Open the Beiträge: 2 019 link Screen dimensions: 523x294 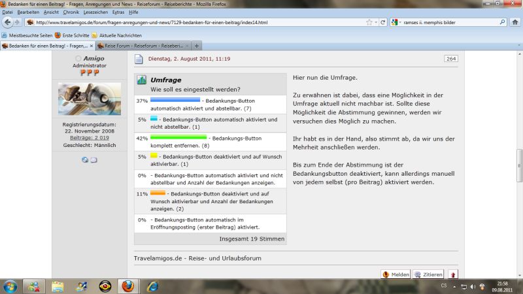coord(89,137)
